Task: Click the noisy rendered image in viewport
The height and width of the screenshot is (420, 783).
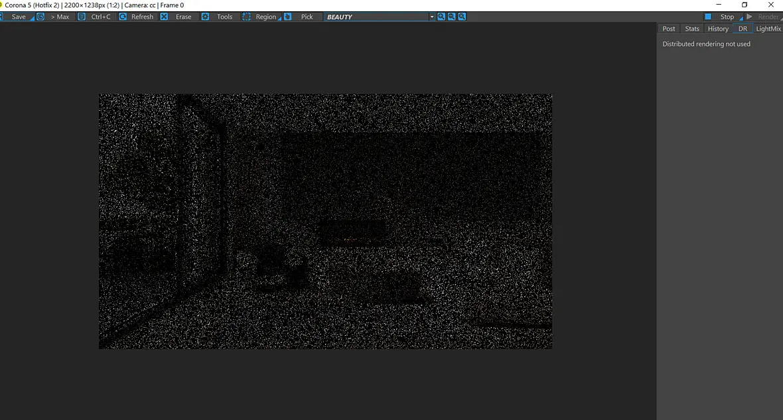Action: tap(326, 221)
